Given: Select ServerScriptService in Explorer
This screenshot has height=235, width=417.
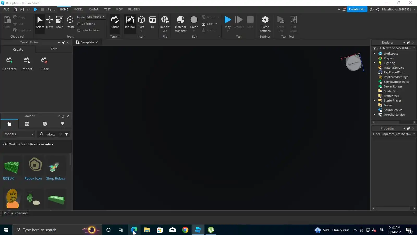Looking at the screenshot, I should (x=396, y=82).
